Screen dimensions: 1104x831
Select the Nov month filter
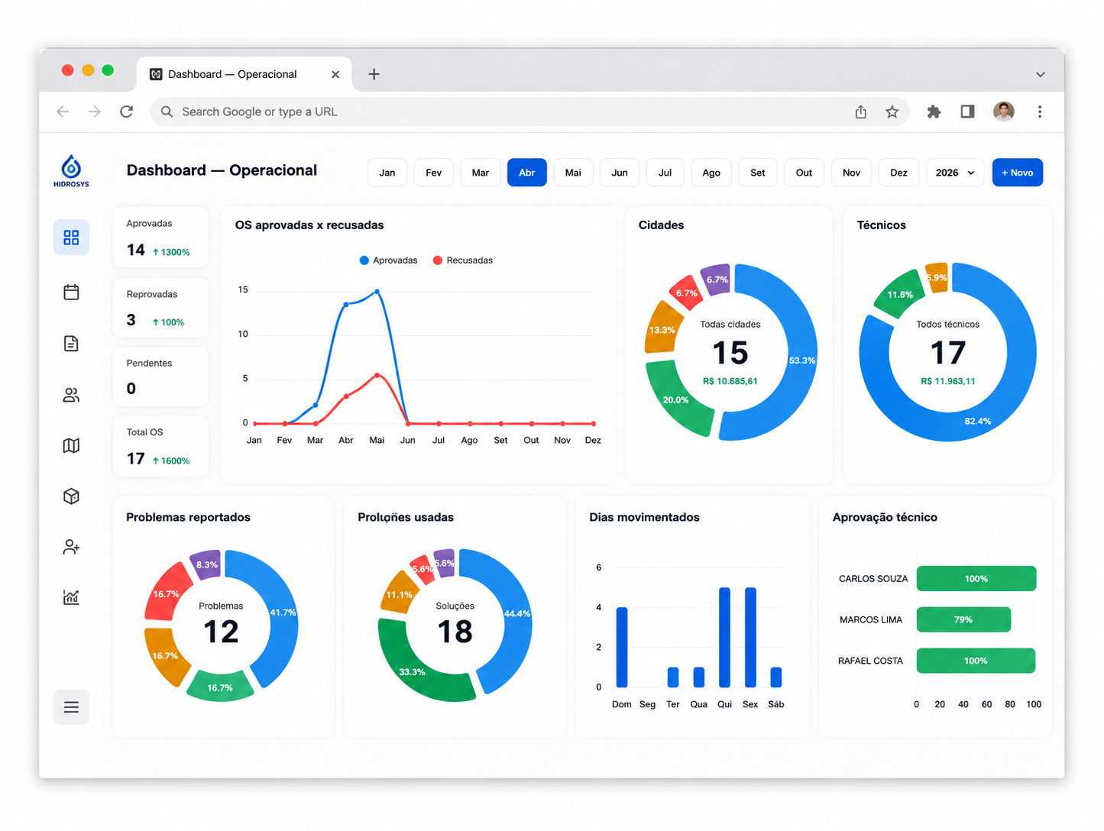[x=852, y=173]
